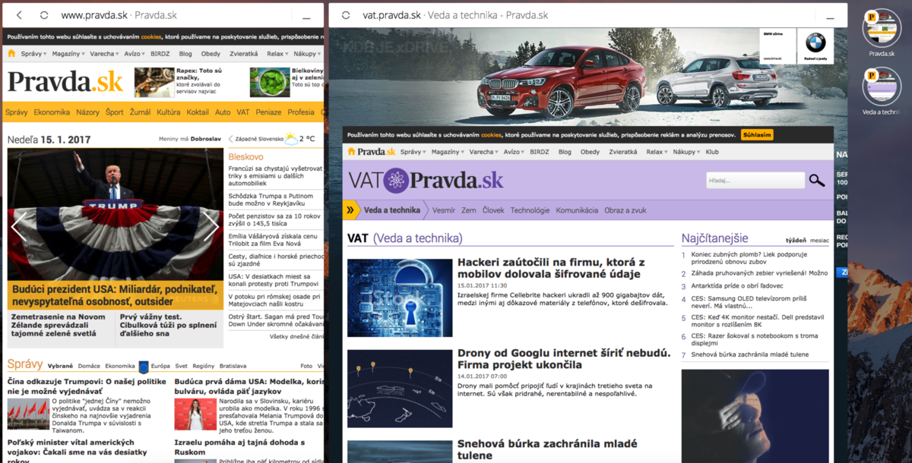Open headline Budúci prezident USA: Miliardár, podnikateľ
This screenshot has width=912, height=463.
(x=114, y=295)
